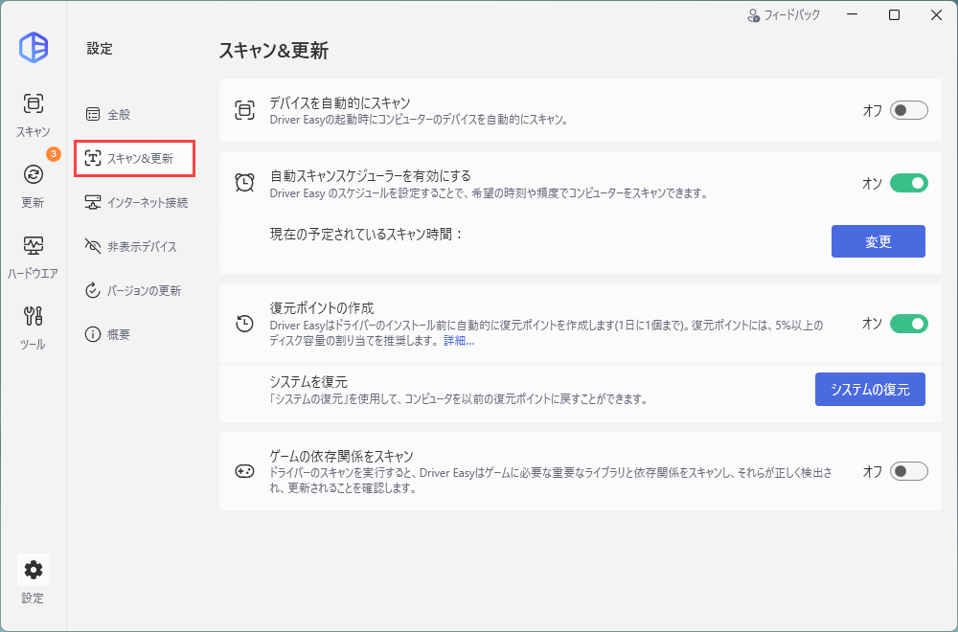Click the crossed-eye icon next to 非表示デバイス
958x632 pixels.
click(93, 247)
